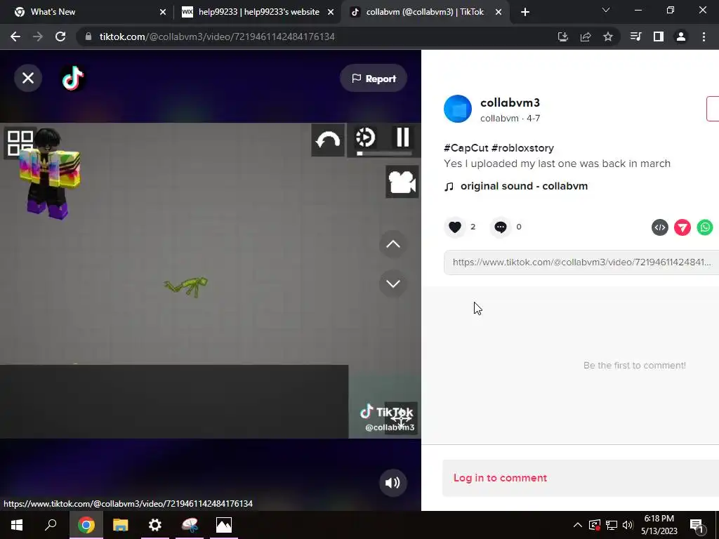Open File Explorer from the taskbar
The width and height of the screenshot is (719, 539).
[x=121, y=525]
